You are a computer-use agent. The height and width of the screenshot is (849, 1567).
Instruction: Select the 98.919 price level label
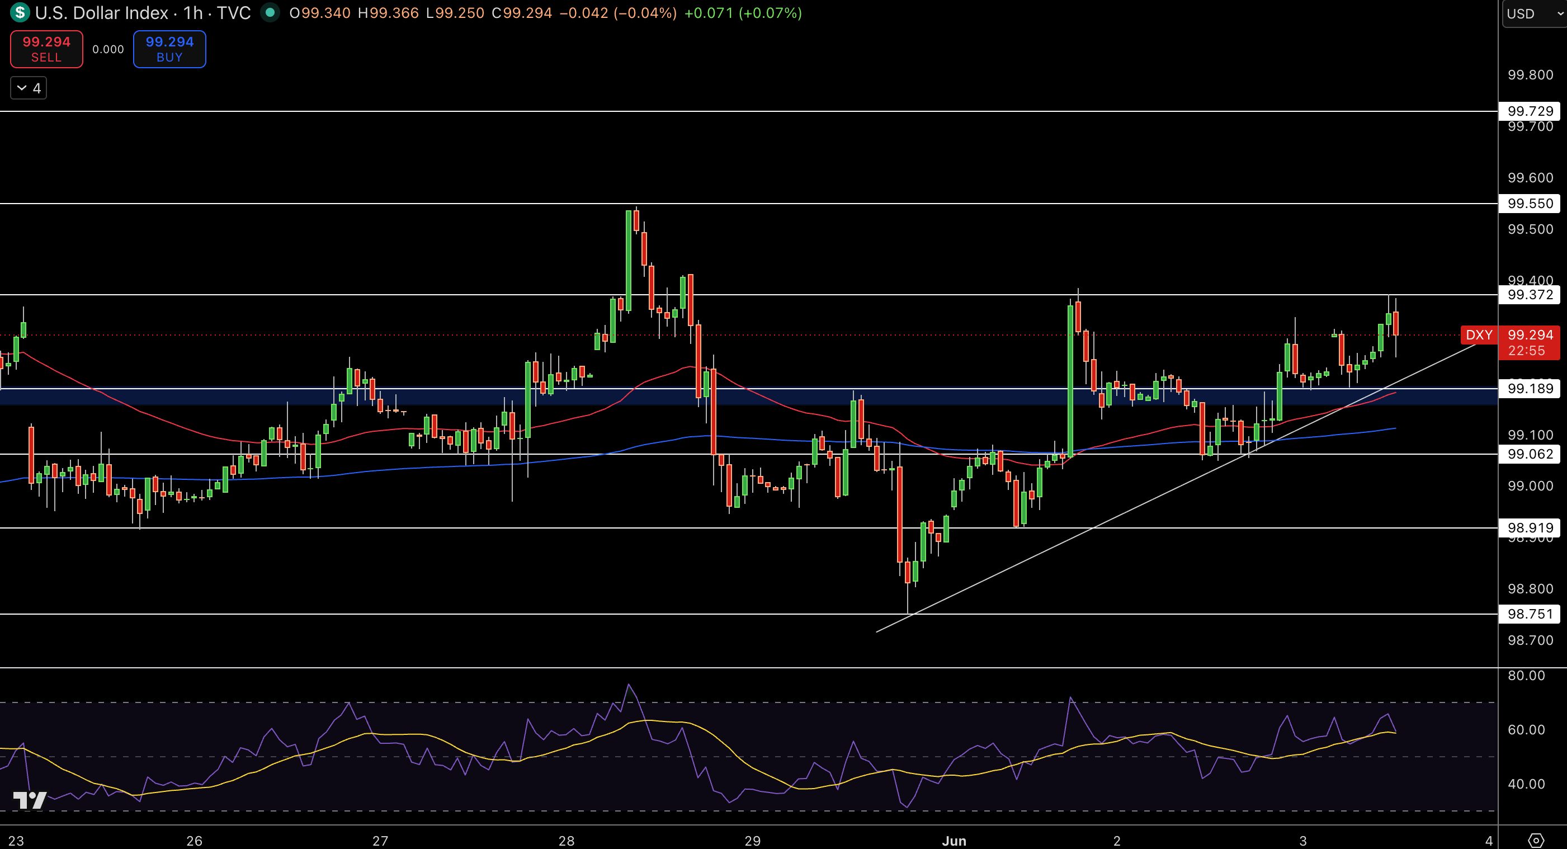coord(1530,528)
